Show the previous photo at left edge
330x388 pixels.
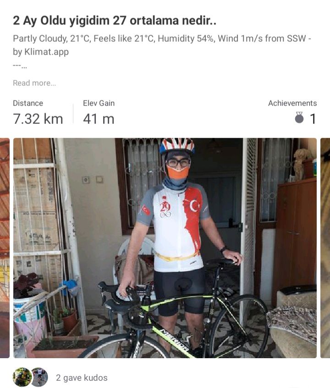[x=5, y=248]
